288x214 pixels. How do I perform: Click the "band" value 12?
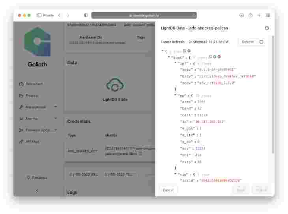point(200,108)
